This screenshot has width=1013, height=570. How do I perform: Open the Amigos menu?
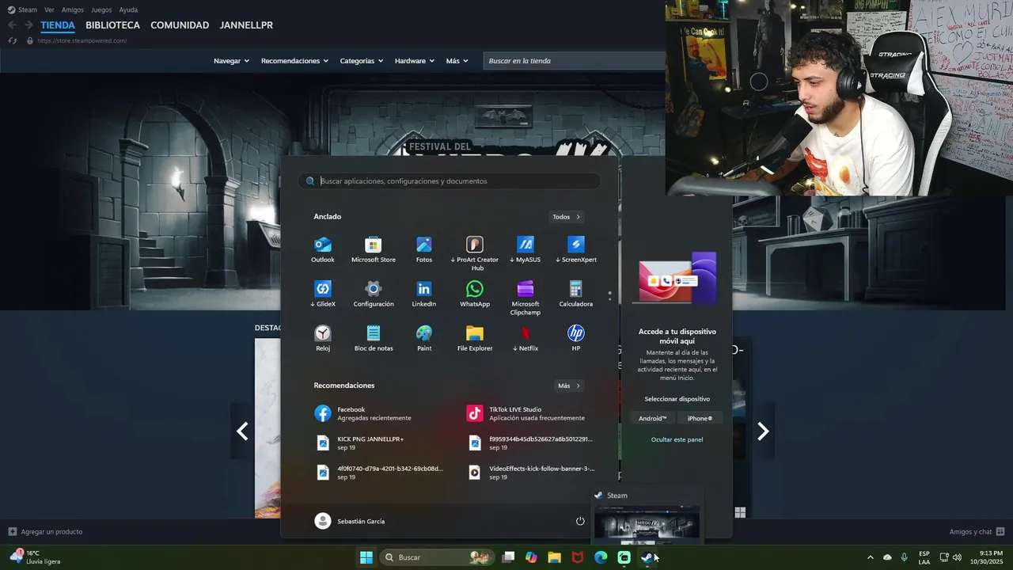pyautogui.click(x=73, y=9)
